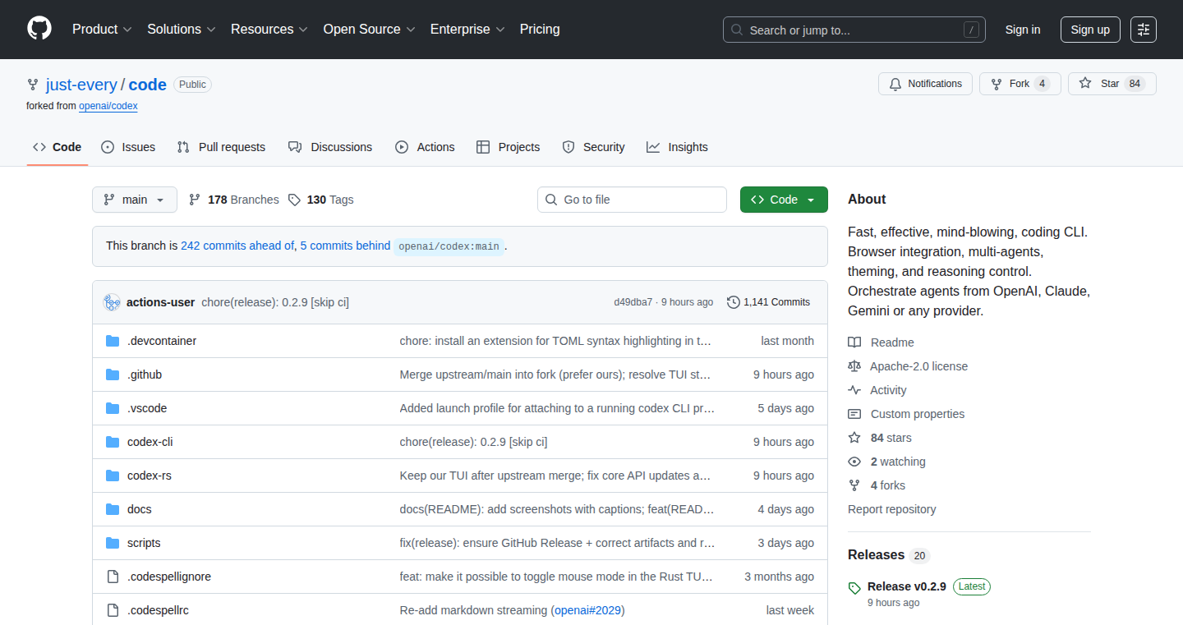The width and height of the screenshot is (1183, 625).
Task: Click the repository fork icon before just-every
Action: 33,85
